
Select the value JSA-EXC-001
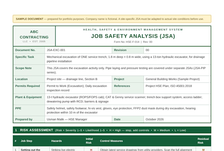click(x=56, y=50)
